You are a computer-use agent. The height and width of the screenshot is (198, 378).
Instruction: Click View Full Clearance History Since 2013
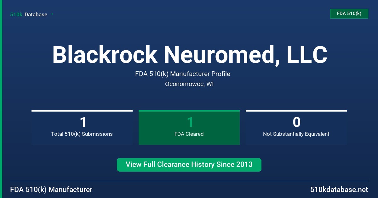point(189,165)
